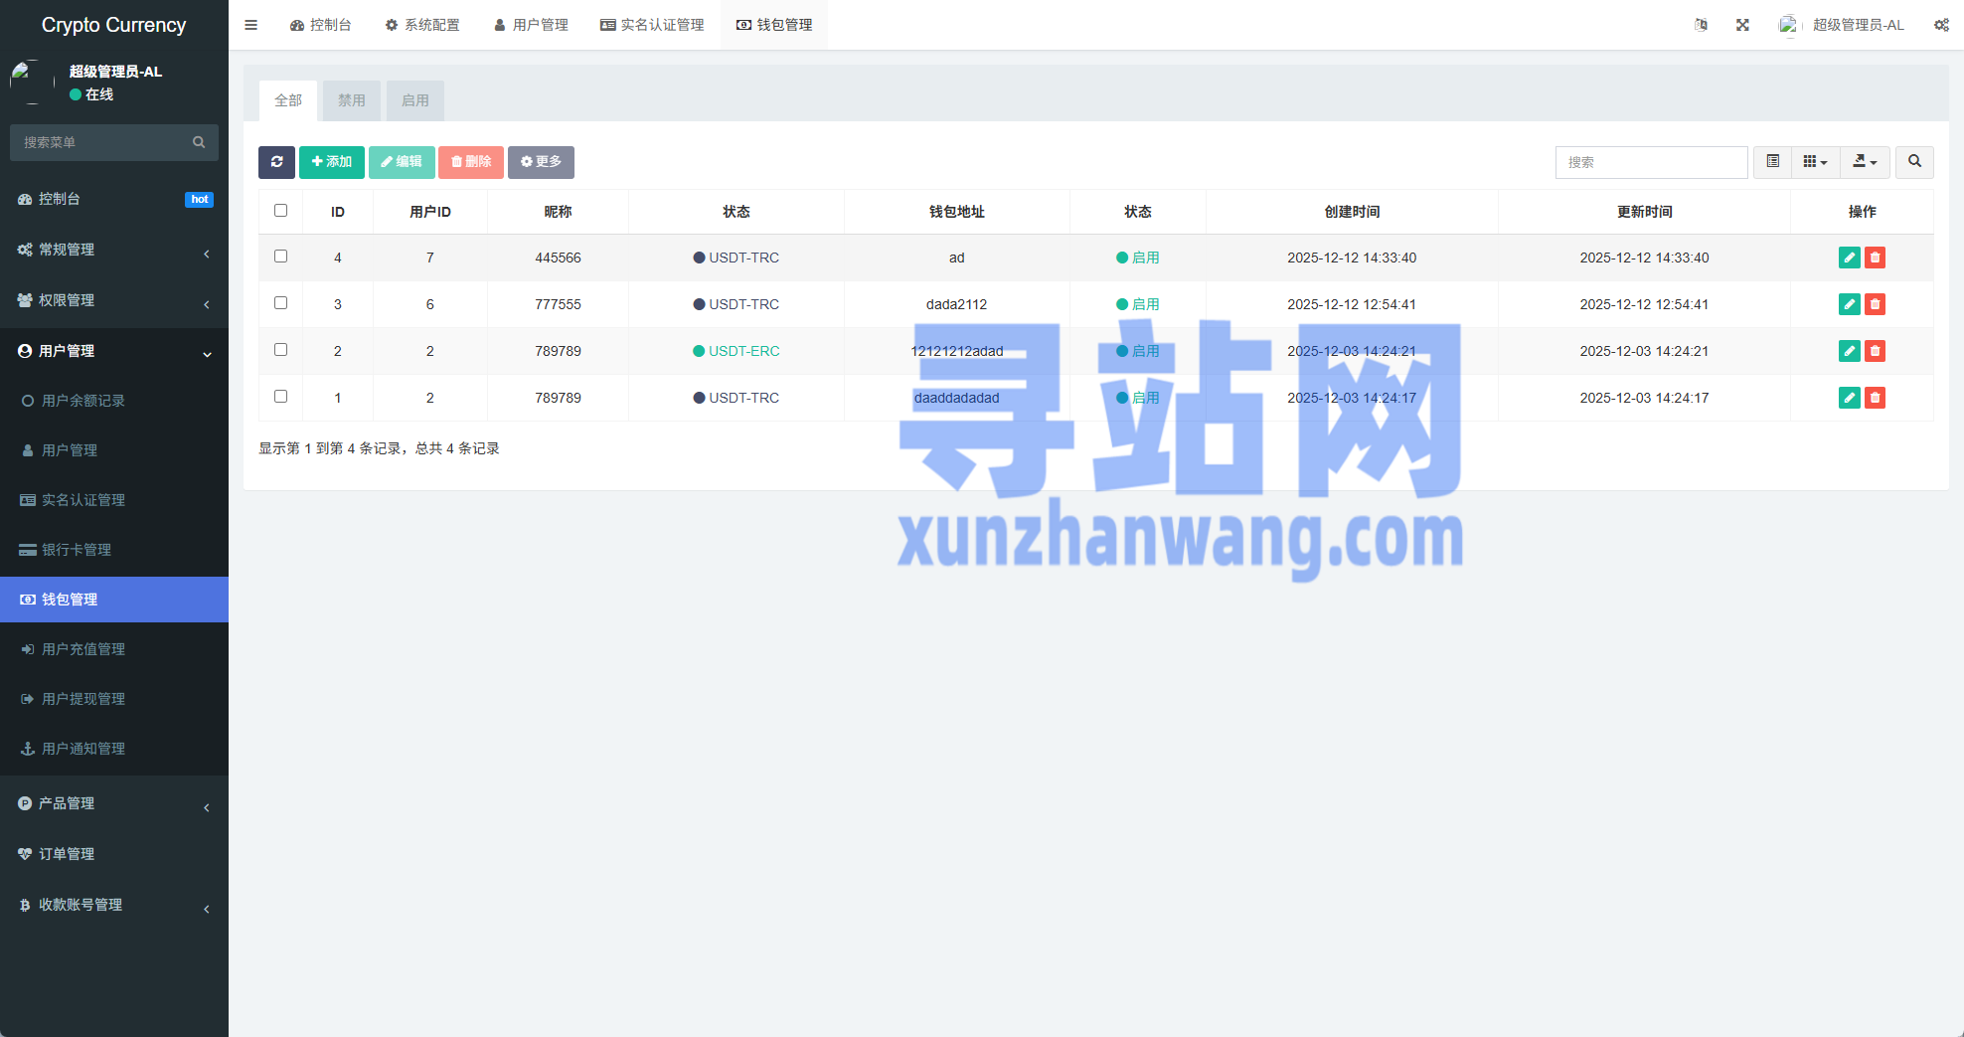Screen dimensions: 1964x1037
Task: Select the checkbox for row ID 1
Action: coord(280,397)
